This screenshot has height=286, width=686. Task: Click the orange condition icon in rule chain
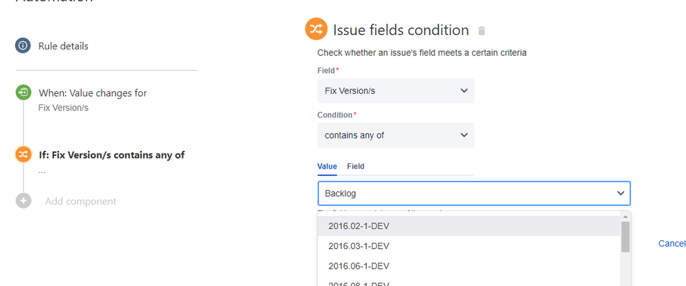23,154
